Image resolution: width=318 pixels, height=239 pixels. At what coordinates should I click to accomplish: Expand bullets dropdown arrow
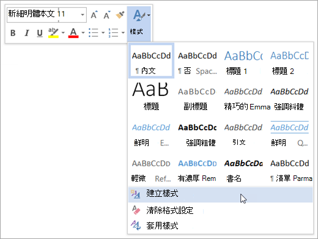tap(103, 32)
